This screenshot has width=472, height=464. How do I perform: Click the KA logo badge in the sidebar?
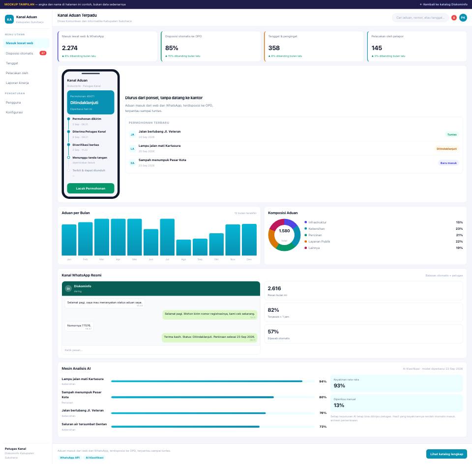tap(9, 19)
